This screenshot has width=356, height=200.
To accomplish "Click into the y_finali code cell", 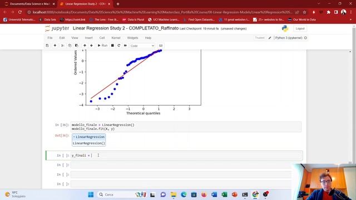I will tap(186, 156).
